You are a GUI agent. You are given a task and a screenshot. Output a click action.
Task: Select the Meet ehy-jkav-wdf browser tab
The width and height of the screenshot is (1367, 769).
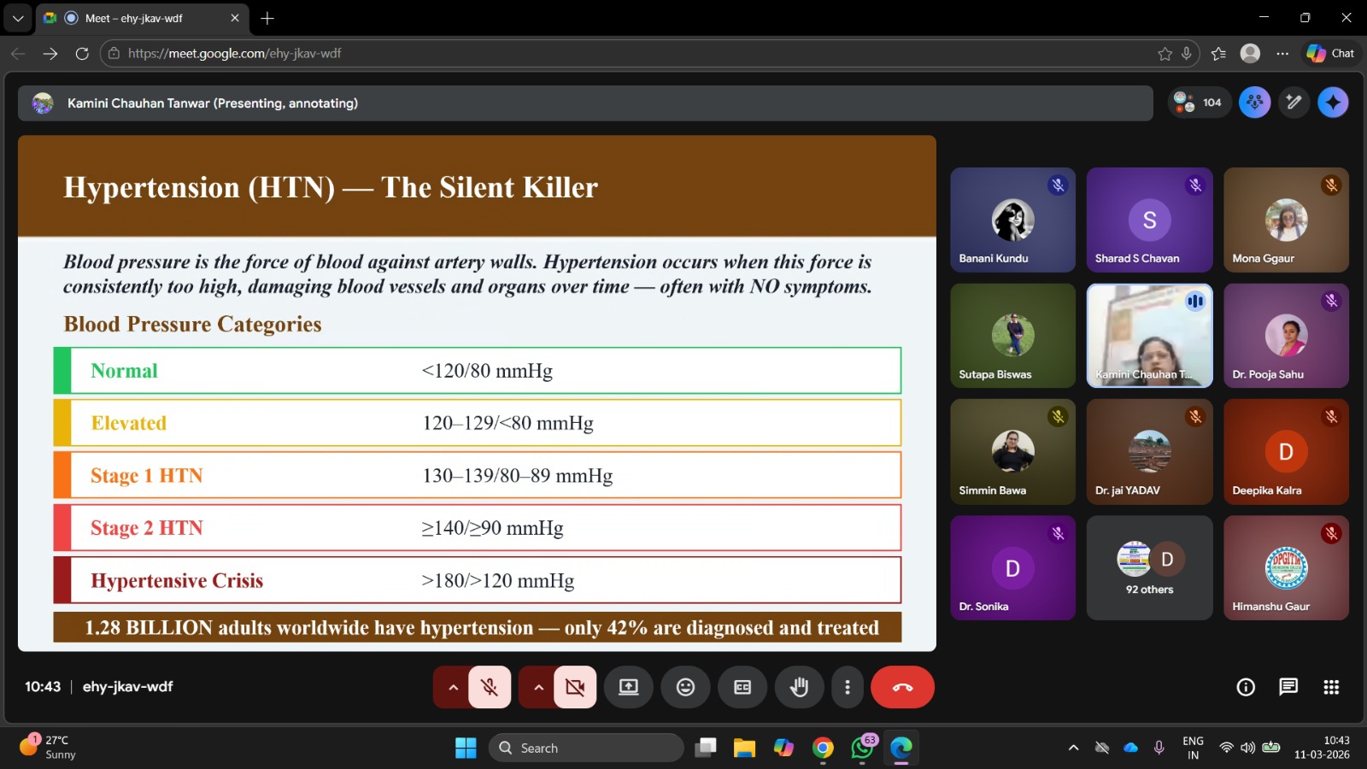pyautogui.click(x=137, y=18)
